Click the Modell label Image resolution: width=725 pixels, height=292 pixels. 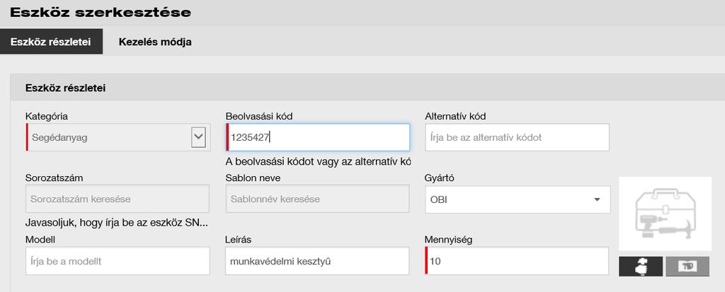pos(40,240)
